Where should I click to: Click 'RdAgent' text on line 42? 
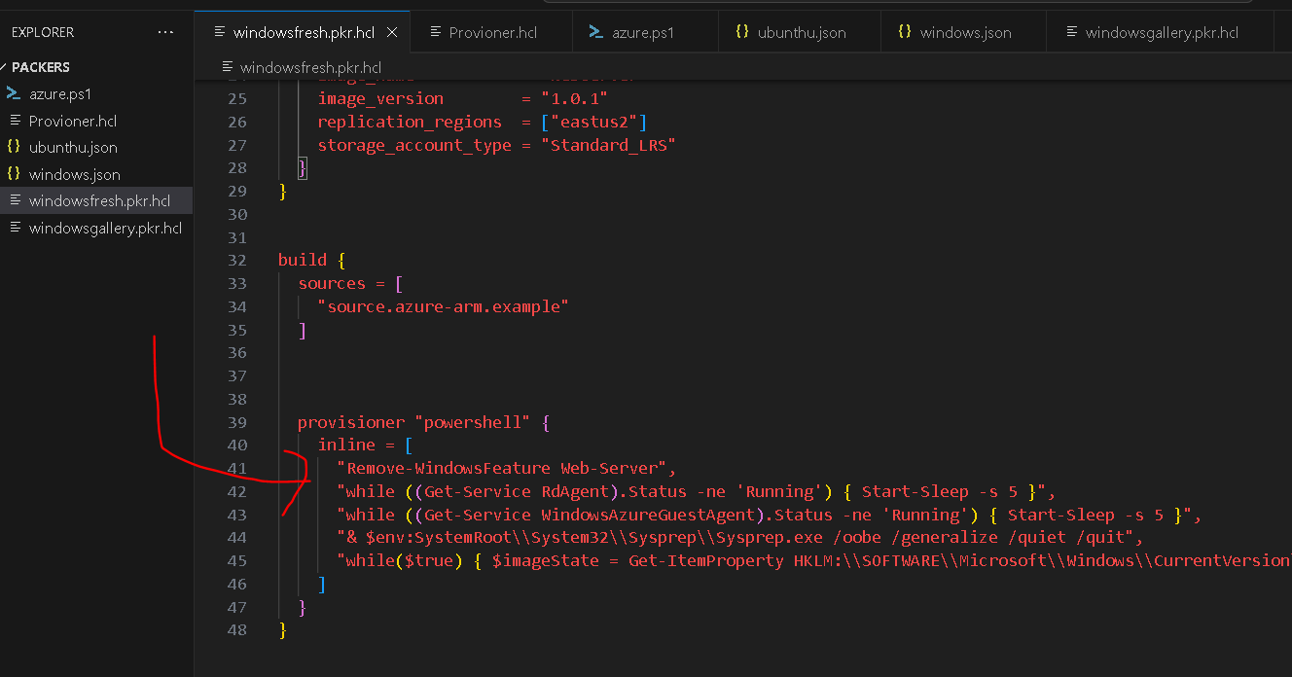click(575, 491)
